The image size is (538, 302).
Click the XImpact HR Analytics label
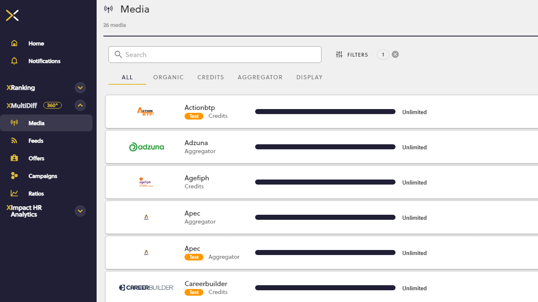pos(24,211)
